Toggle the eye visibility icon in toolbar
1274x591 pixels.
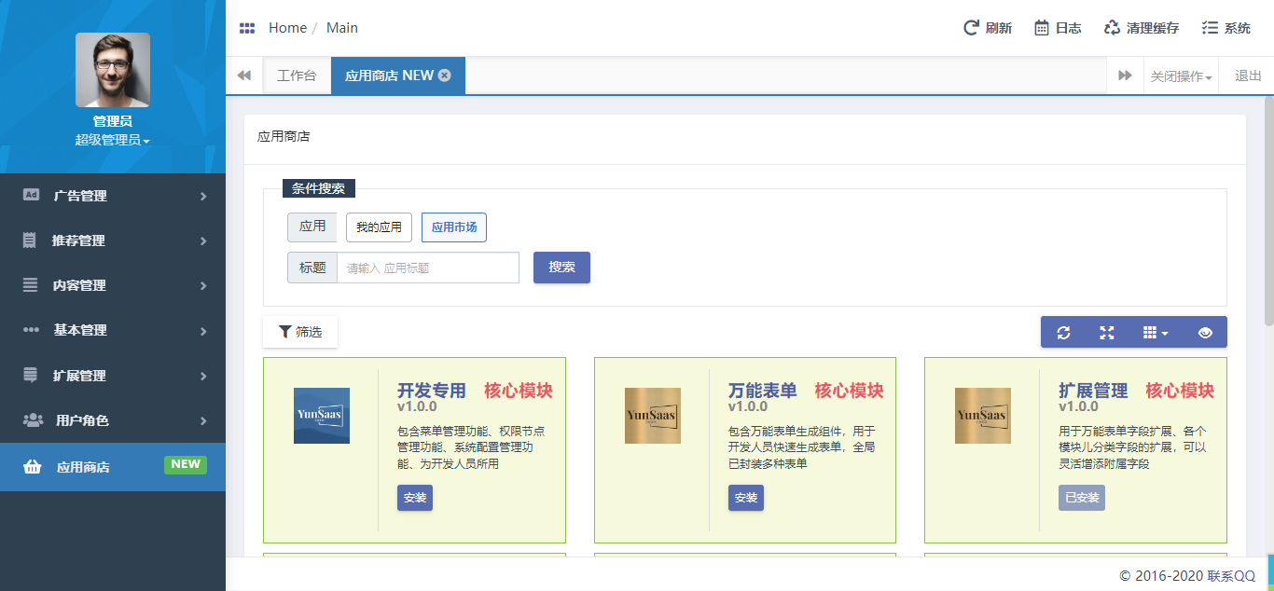point(1205,333)
